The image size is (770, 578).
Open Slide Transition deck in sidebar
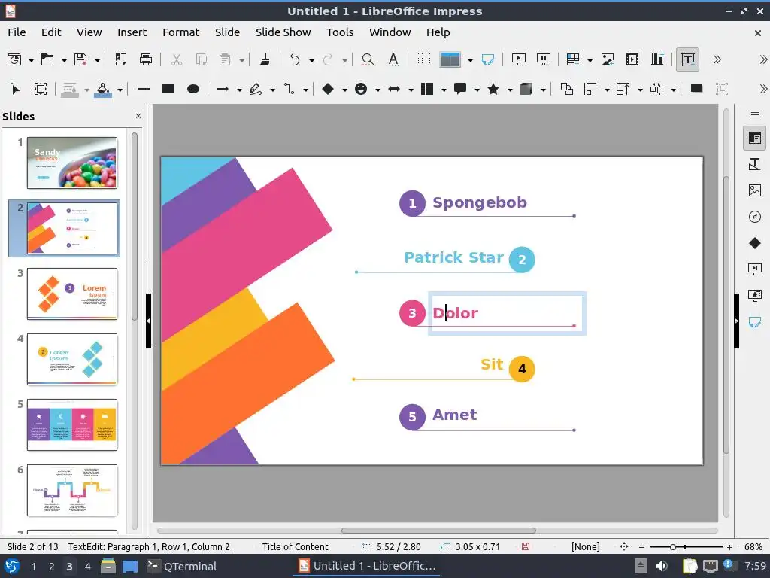point(755,269)
